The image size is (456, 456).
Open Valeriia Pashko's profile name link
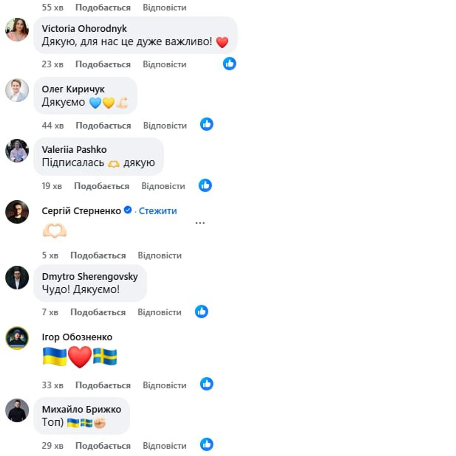coord(74,150)
